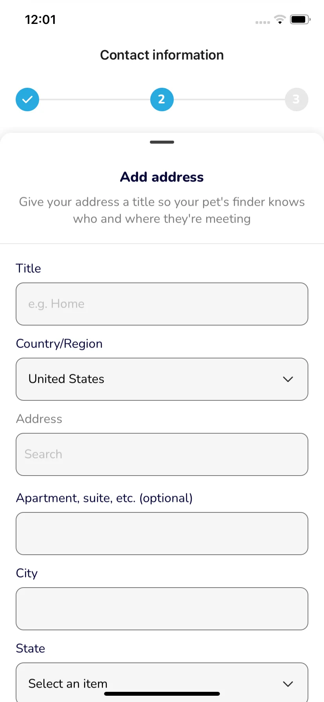324x702 pixels.
Task: Tap the State dropdown chevron arrow
Action: 288,684
